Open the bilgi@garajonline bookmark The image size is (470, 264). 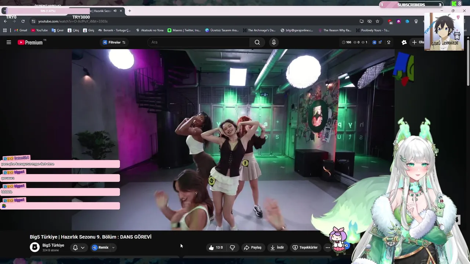coord(297,30)
